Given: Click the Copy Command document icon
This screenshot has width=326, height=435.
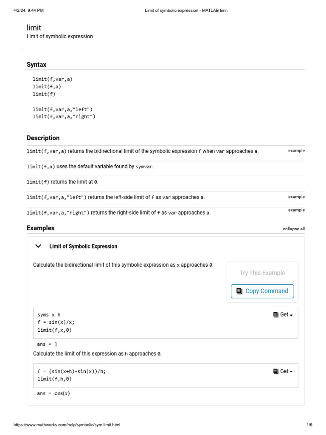Looking at the screenshot, I should click(x=239, y=291).
